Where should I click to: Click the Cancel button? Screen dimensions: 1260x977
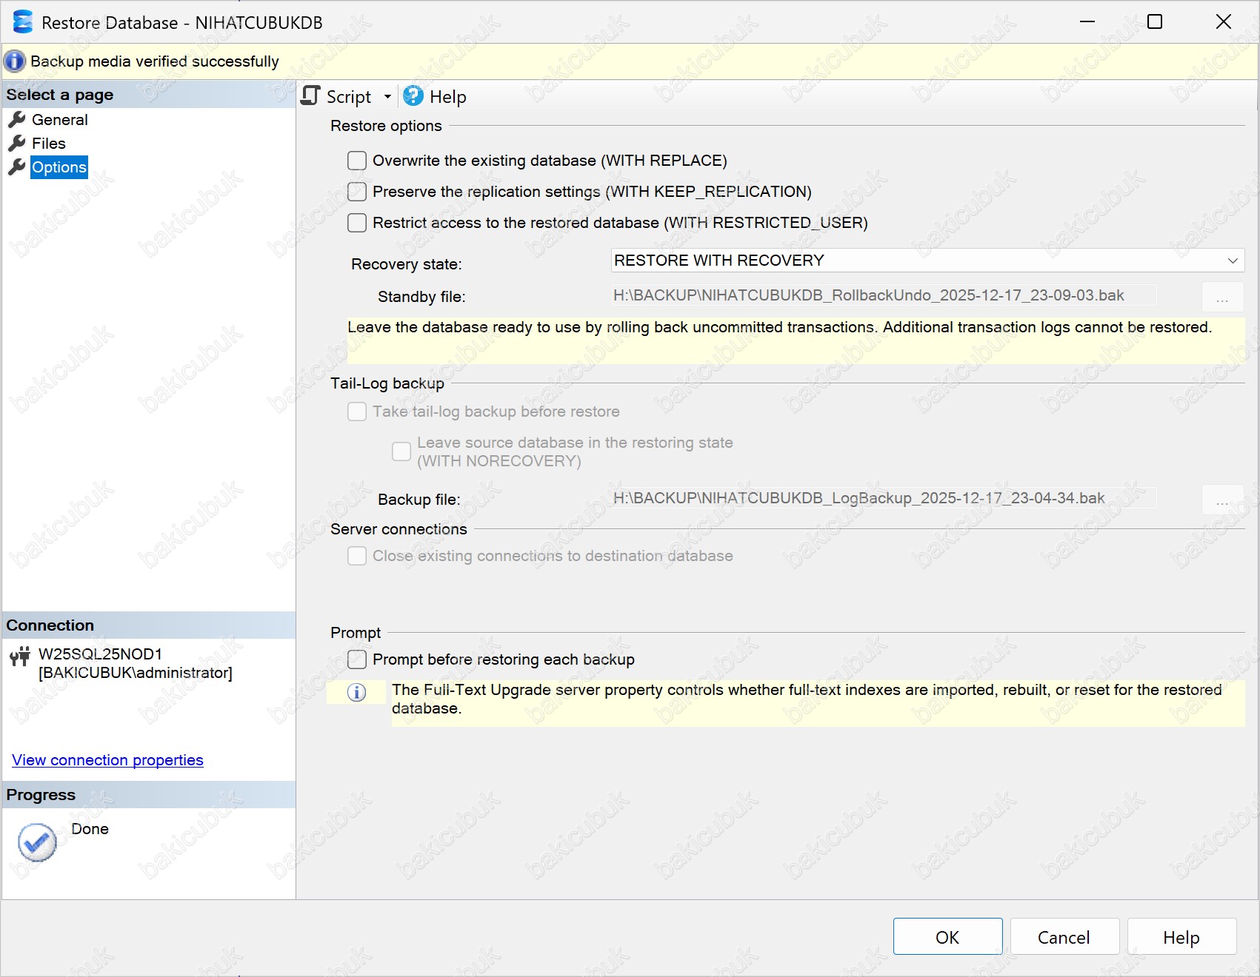point(1064,937)
